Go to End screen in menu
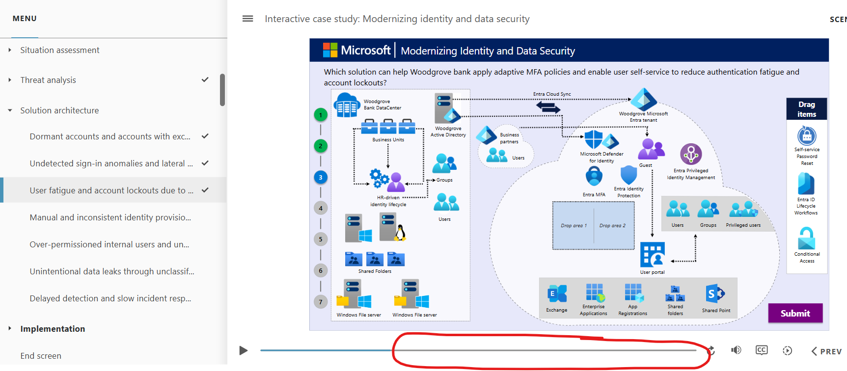The image size is (847, 371). click(x=41, y=356)
